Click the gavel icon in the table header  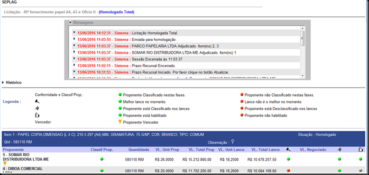pyautogui.click(x=288, y=149)
